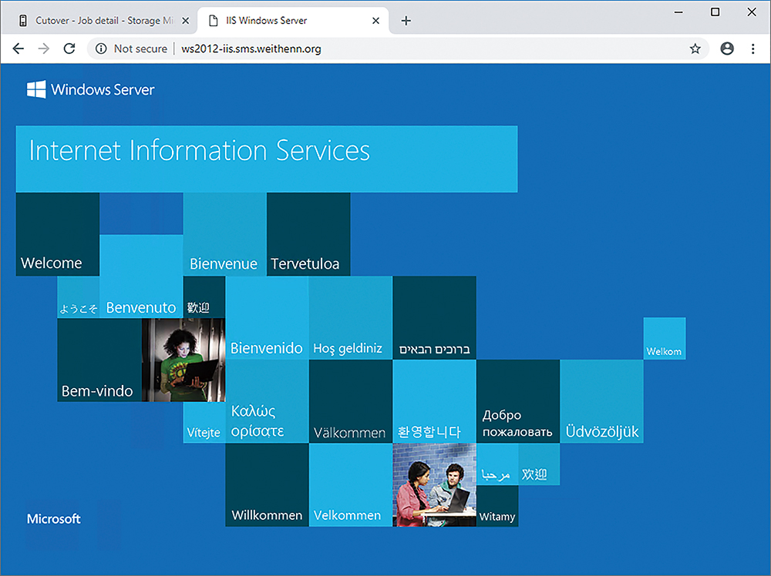Click the Benvenuto tile
The height and width of the screenshot is (576, 771).
[141, 276]
